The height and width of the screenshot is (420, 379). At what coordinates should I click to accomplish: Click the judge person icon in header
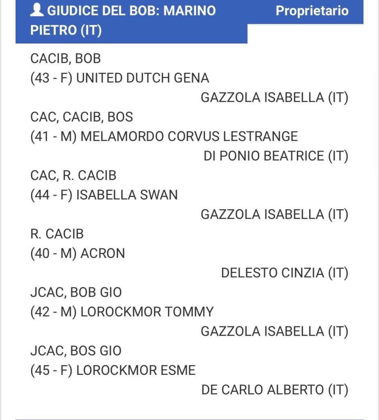(37, 11)
